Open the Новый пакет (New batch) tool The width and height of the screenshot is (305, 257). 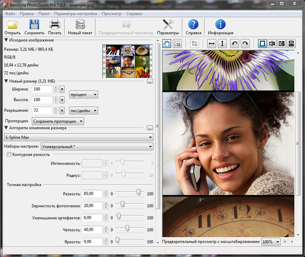coord(80,24)
